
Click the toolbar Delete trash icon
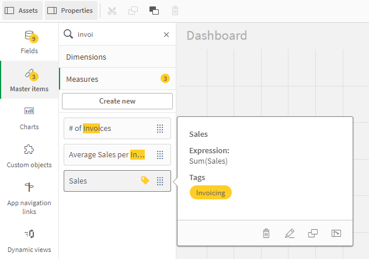175,11
